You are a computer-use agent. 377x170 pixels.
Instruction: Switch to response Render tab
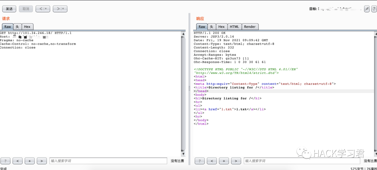(x=250, y=27)
